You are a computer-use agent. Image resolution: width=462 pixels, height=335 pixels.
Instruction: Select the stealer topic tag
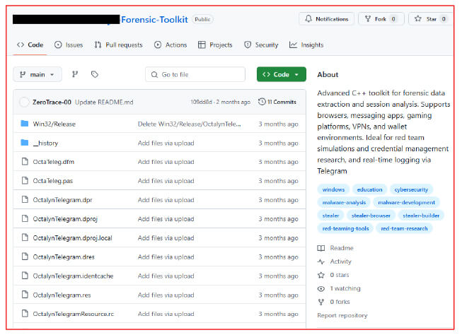pyautogui.click(x=330, y=216)
